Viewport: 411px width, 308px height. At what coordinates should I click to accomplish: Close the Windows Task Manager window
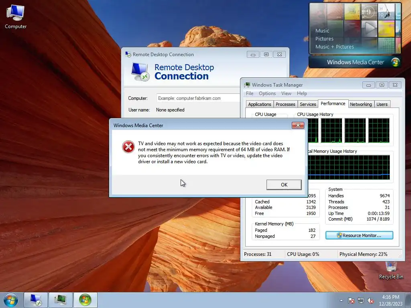point(395,85)
